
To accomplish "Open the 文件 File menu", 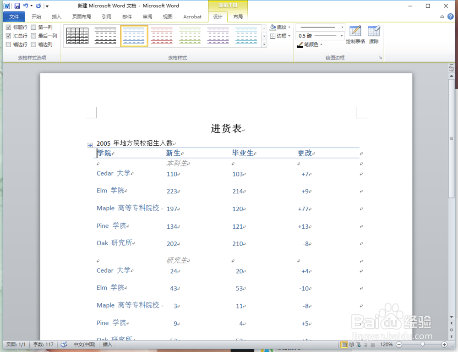I will click(14, 16).
